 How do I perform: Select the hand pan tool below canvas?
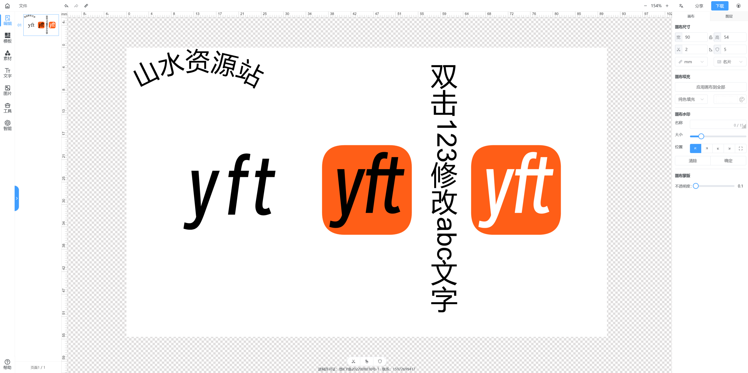point(367,361)
